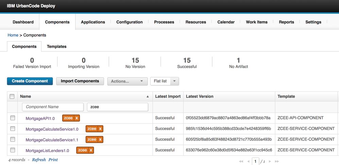Image resolution: width=339 pixels, height=165 pixels.
Task: Open the Resources tab
Action: click(x=196, y=22)
